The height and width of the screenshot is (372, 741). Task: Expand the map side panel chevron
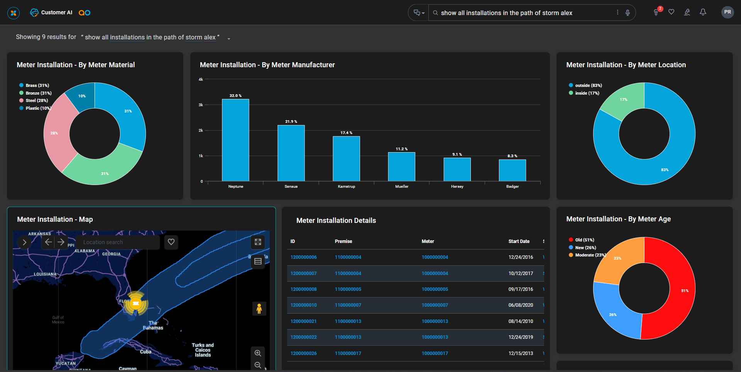24,242
